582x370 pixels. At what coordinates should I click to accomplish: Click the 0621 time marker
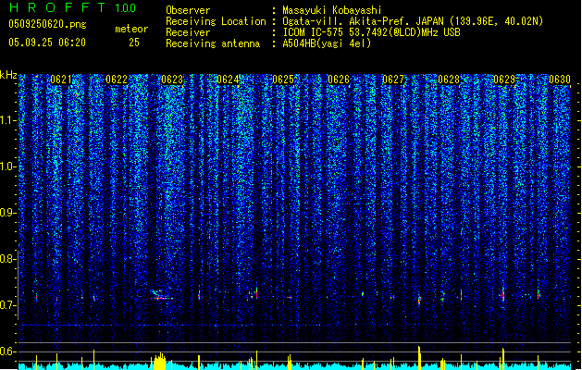pos(61,80)
